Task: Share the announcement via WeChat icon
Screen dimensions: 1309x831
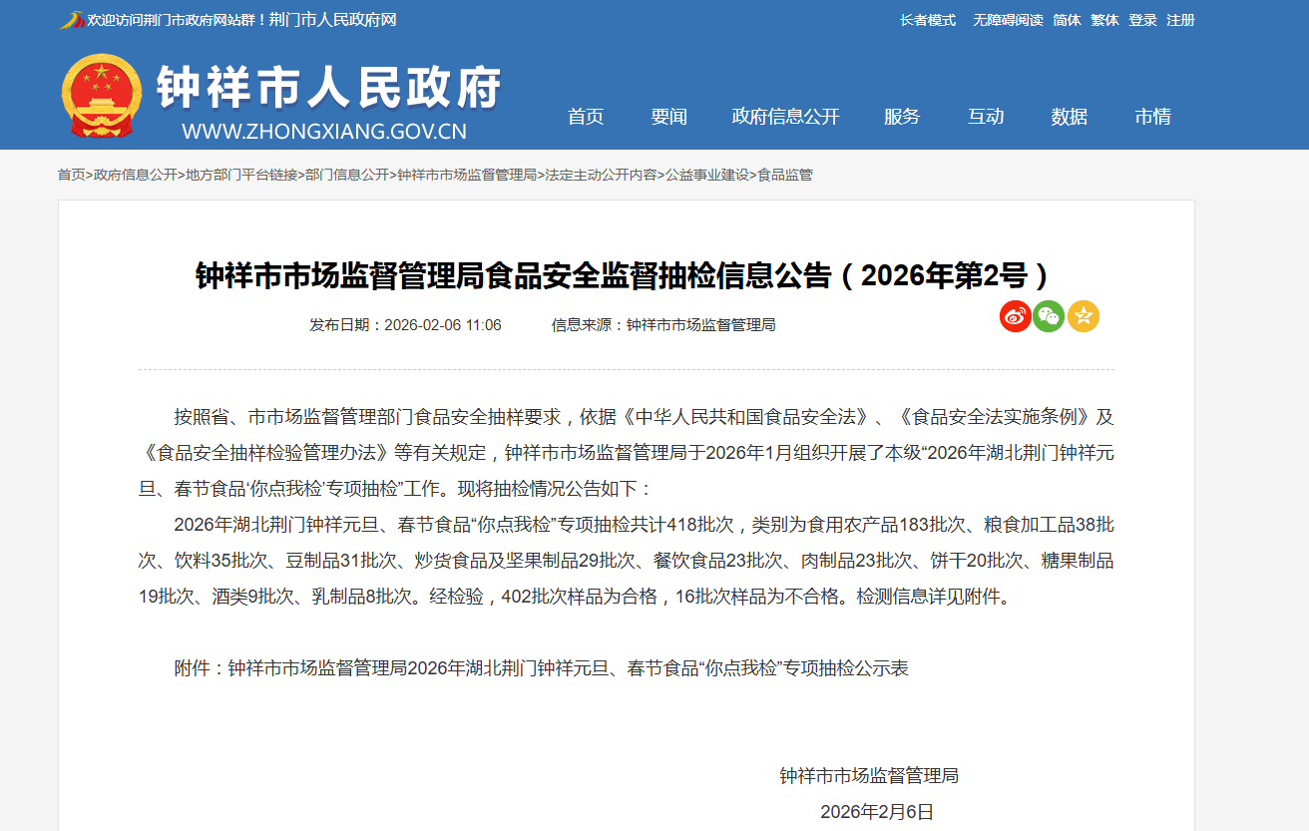Action: [x=1049, y=316]
